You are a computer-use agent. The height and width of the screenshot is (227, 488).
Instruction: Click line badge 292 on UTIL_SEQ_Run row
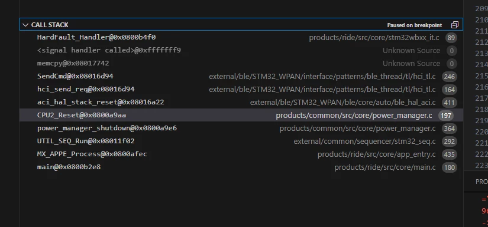click(x=449, y=142)
